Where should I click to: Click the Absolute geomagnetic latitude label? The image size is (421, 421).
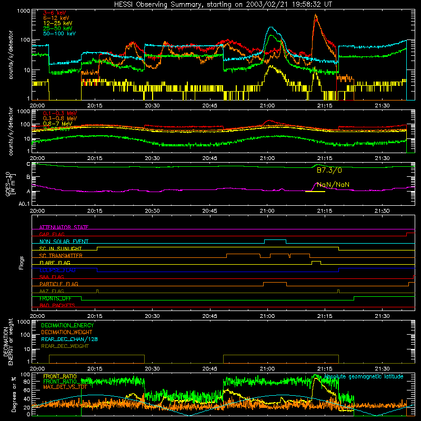[x=364, y=376]
